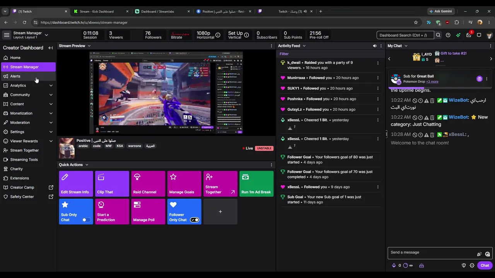The image size is (495, 278).
Task: Switch to the Dashboard / Streamlabs tab
Action: click(x=162, y=12)
